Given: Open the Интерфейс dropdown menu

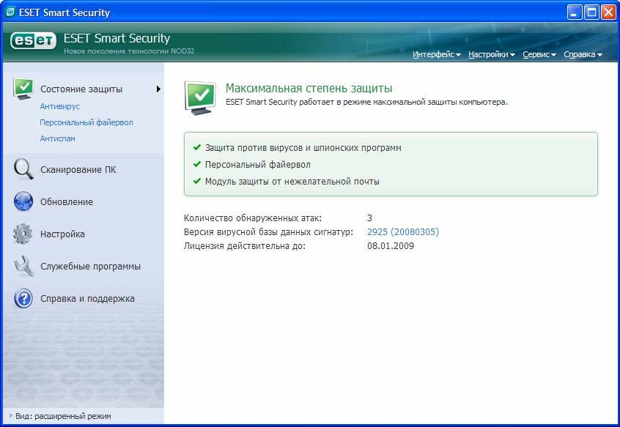Looking at the screenshot, I should [437, 54].
